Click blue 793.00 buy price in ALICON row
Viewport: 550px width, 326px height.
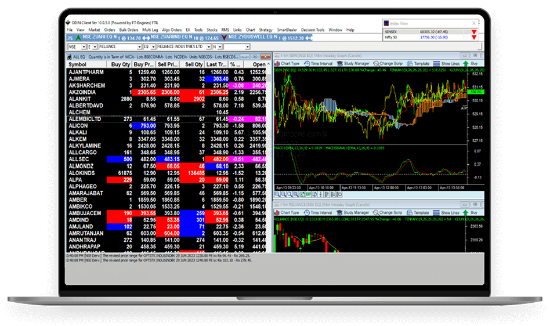[144, 126]
